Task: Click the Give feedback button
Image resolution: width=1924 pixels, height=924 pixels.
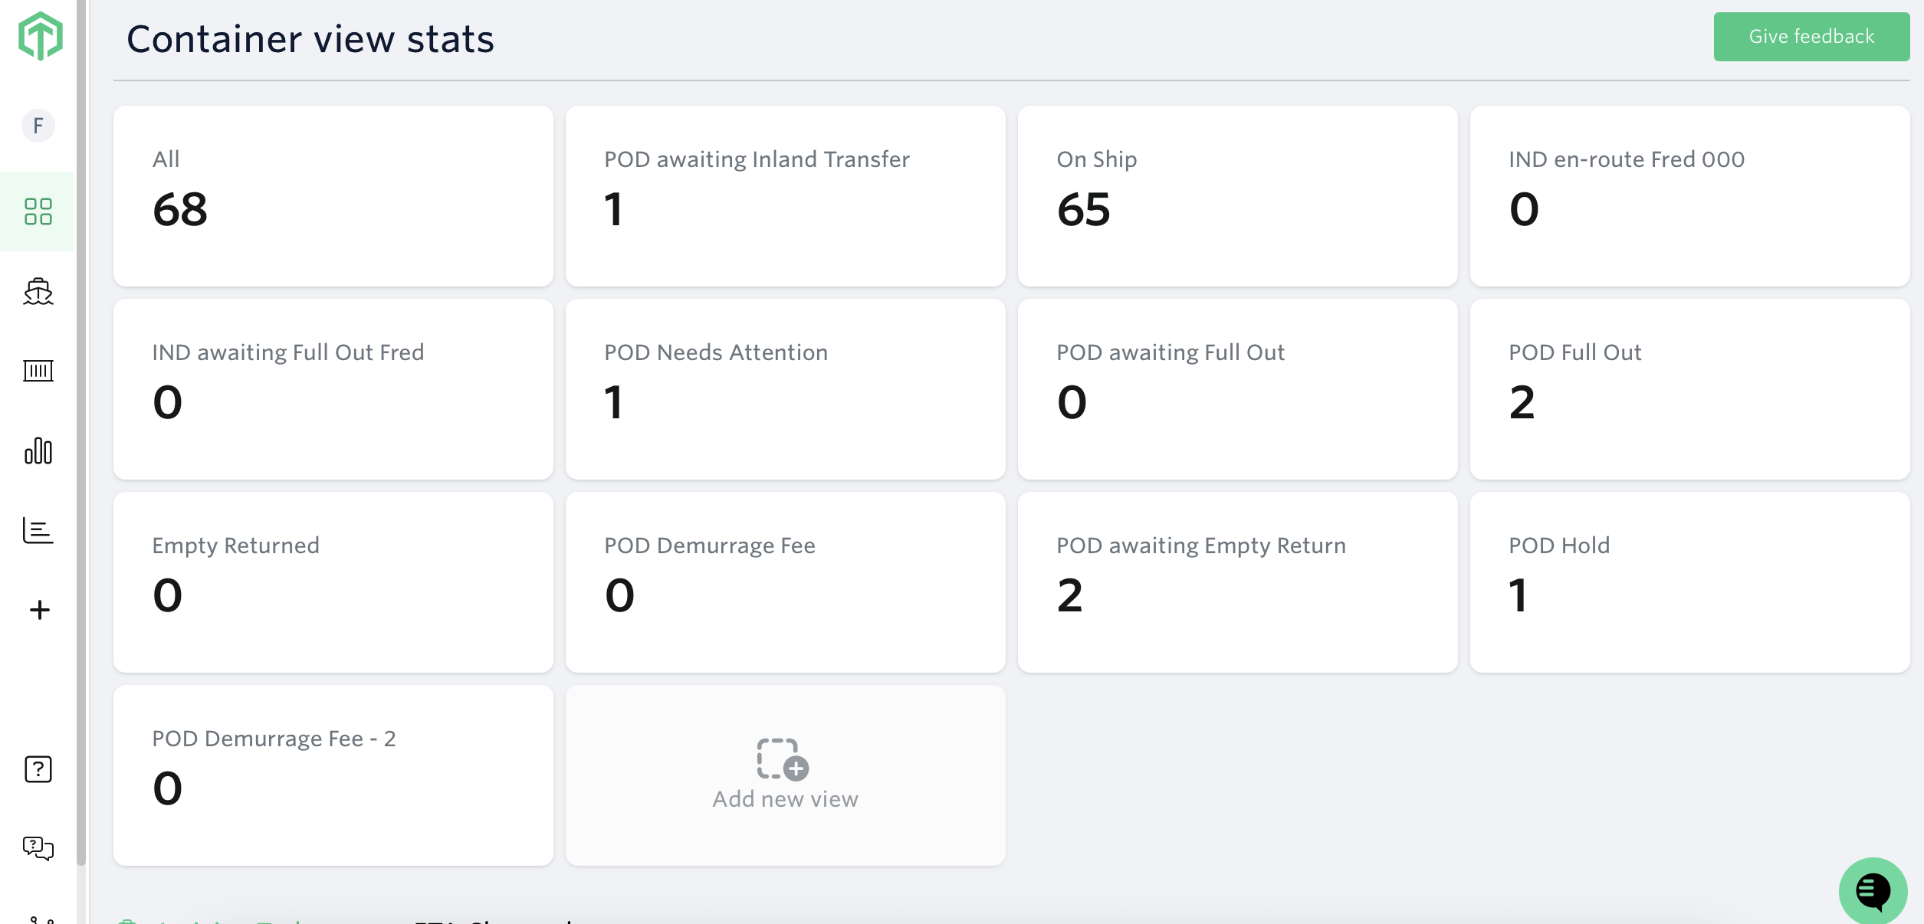Action: tap(1811, 37)
